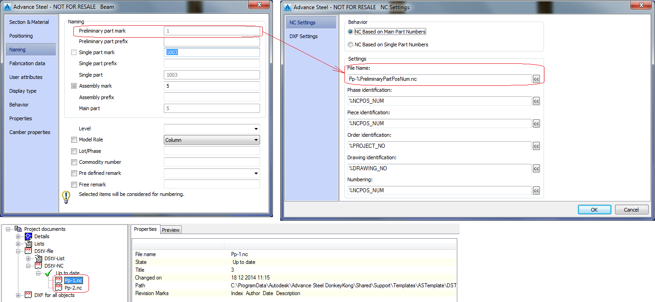Click the DStV-List icon in tree
This screenshot has width=655, height=302.
coord(39,258)
